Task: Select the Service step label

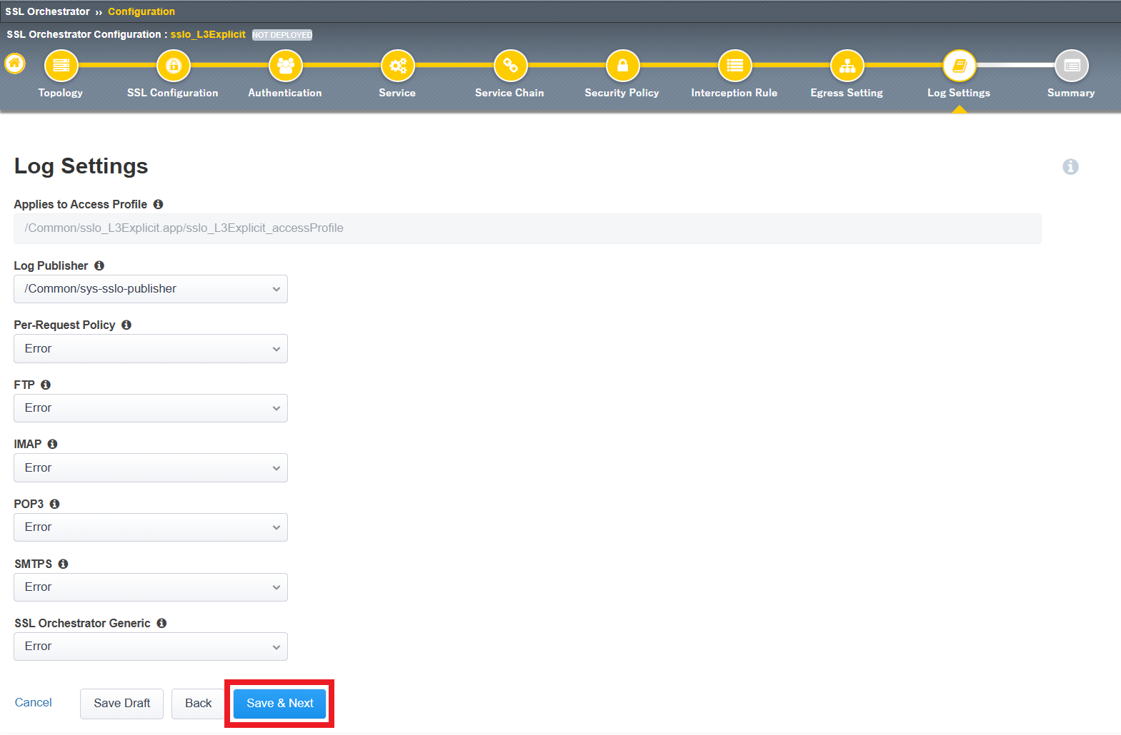Action: [397, 93]
